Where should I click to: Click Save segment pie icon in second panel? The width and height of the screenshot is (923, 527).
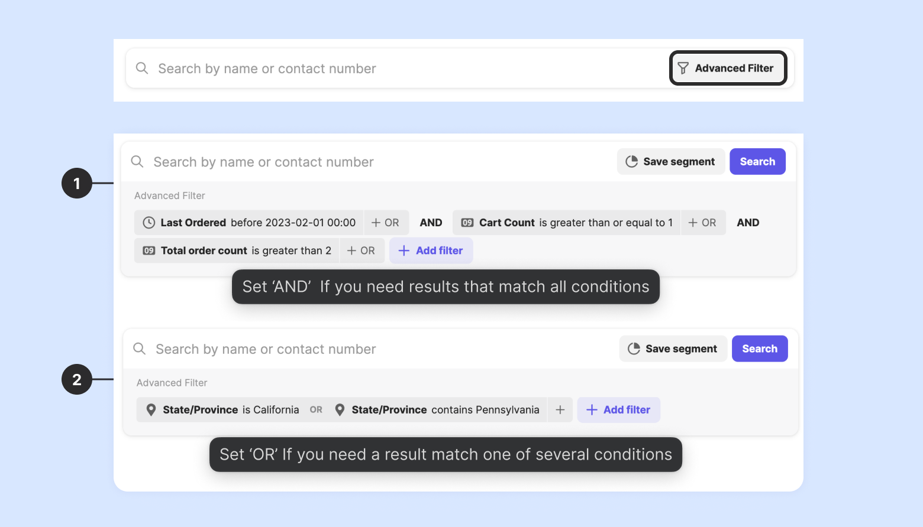click(x=634, y=349)
